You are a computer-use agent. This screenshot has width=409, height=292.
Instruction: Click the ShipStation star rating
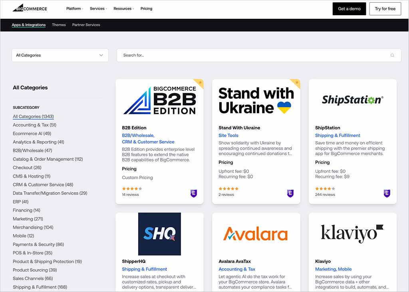(x=325, y=188)
